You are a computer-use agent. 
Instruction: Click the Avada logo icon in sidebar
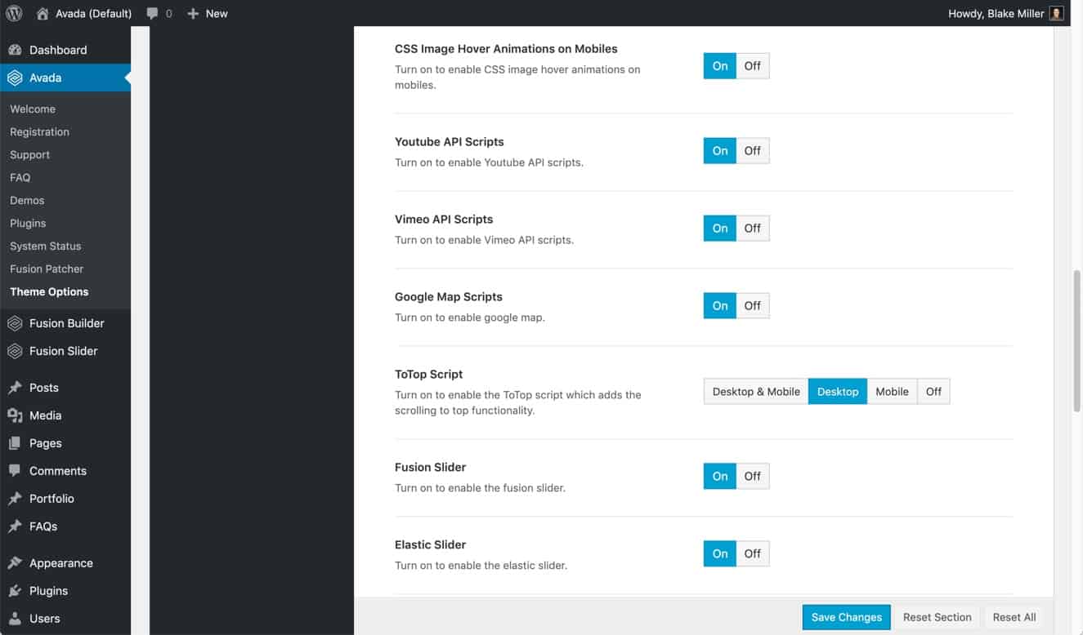[15, 78]
